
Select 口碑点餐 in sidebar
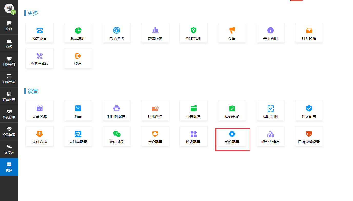[9, 61]
